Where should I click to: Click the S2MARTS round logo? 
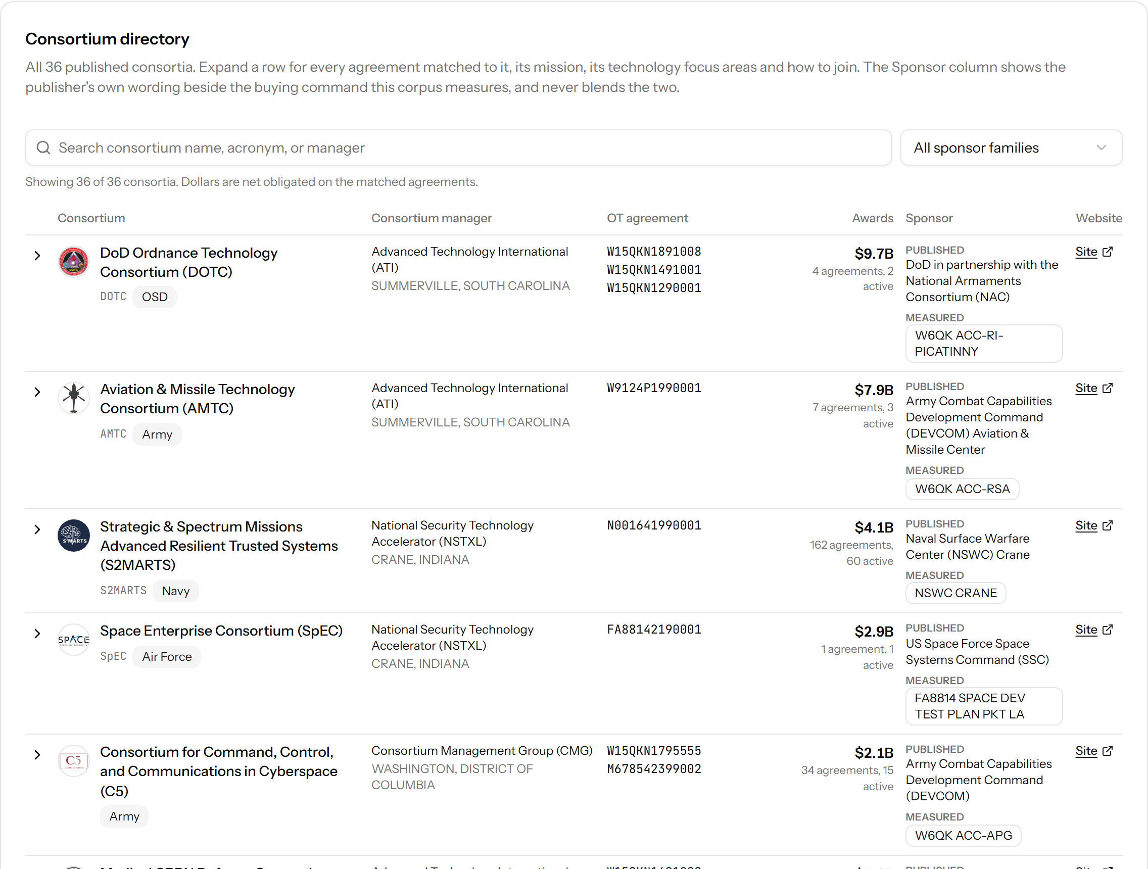pos(74,536)
